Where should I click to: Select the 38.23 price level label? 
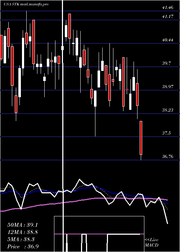(168, 110)
